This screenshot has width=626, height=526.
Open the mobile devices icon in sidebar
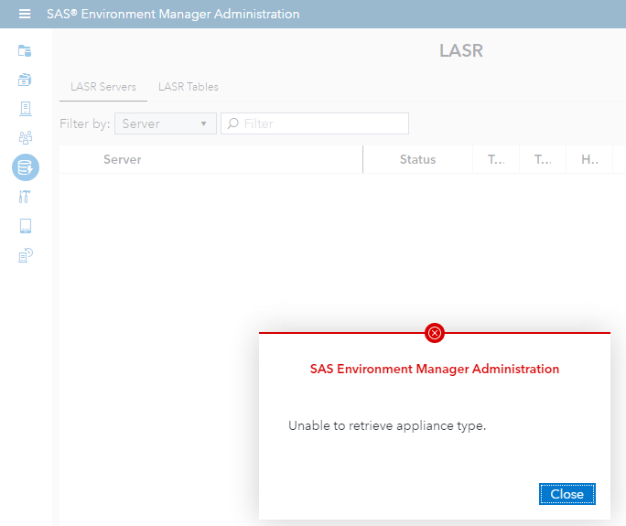[25, 226]
